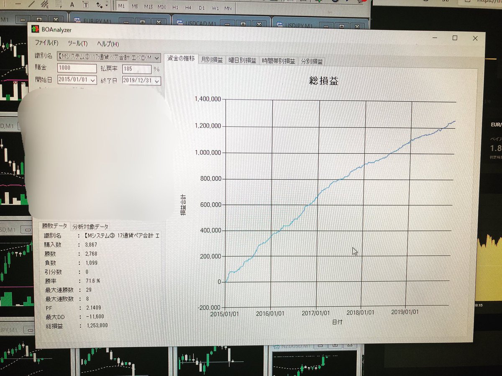The height and width of the screenshot is (376, 502).
Task: Select the trendline drawing tool icon
Action: pyautogui.click(x=31, y=4)
